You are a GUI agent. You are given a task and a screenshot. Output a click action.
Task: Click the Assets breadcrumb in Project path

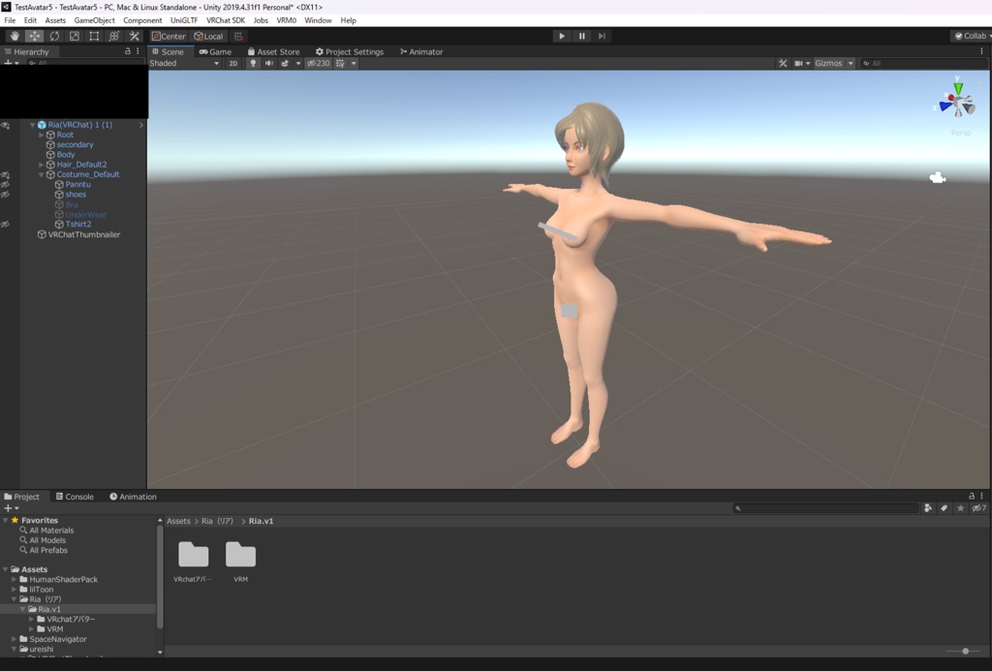[x=178, y=521]
